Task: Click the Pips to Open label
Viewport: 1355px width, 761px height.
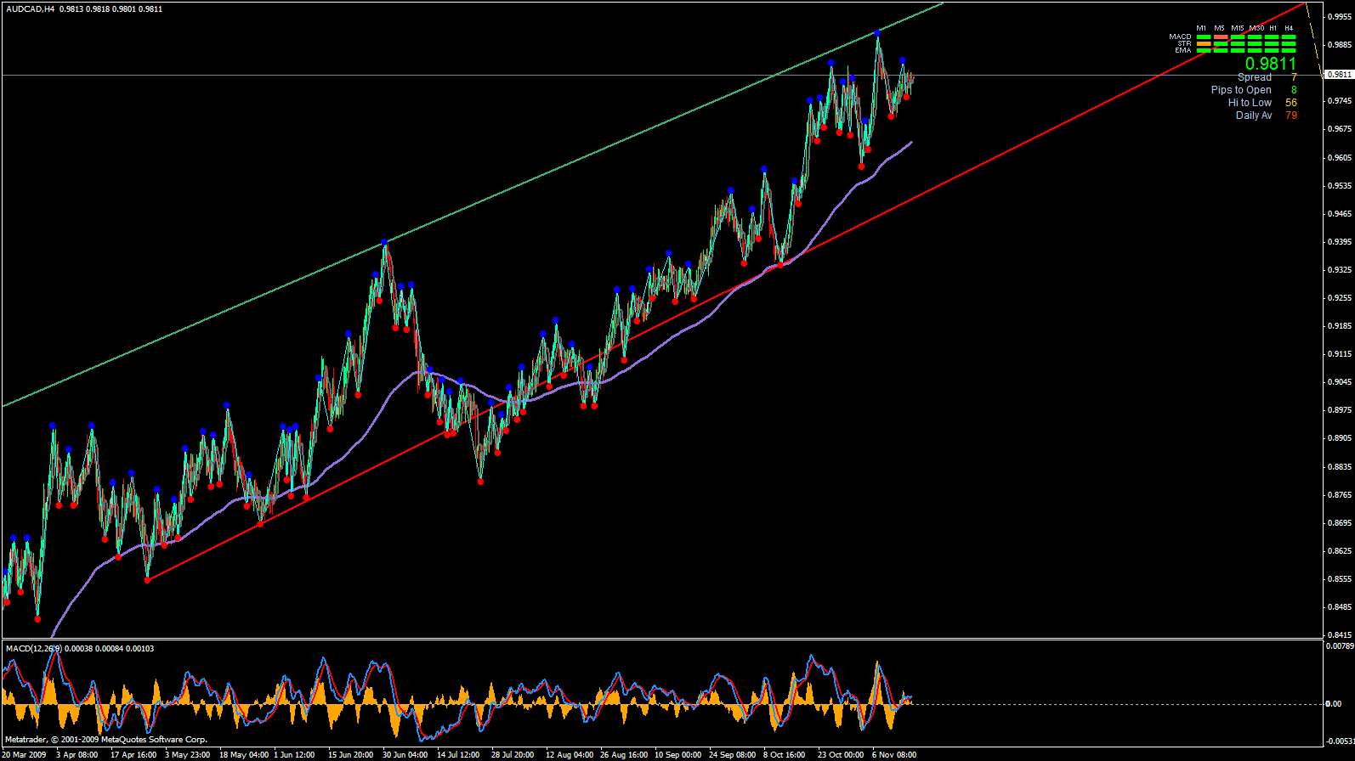Action: point(1241,90)
